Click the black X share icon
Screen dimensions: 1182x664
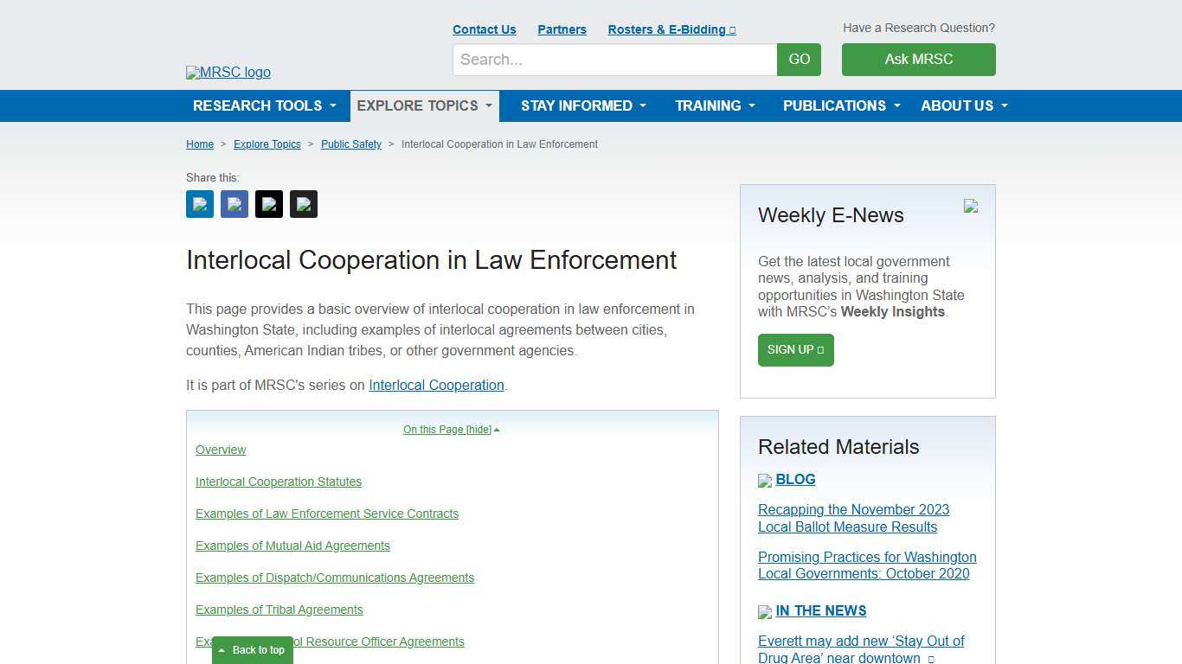(x=269, y=204)
